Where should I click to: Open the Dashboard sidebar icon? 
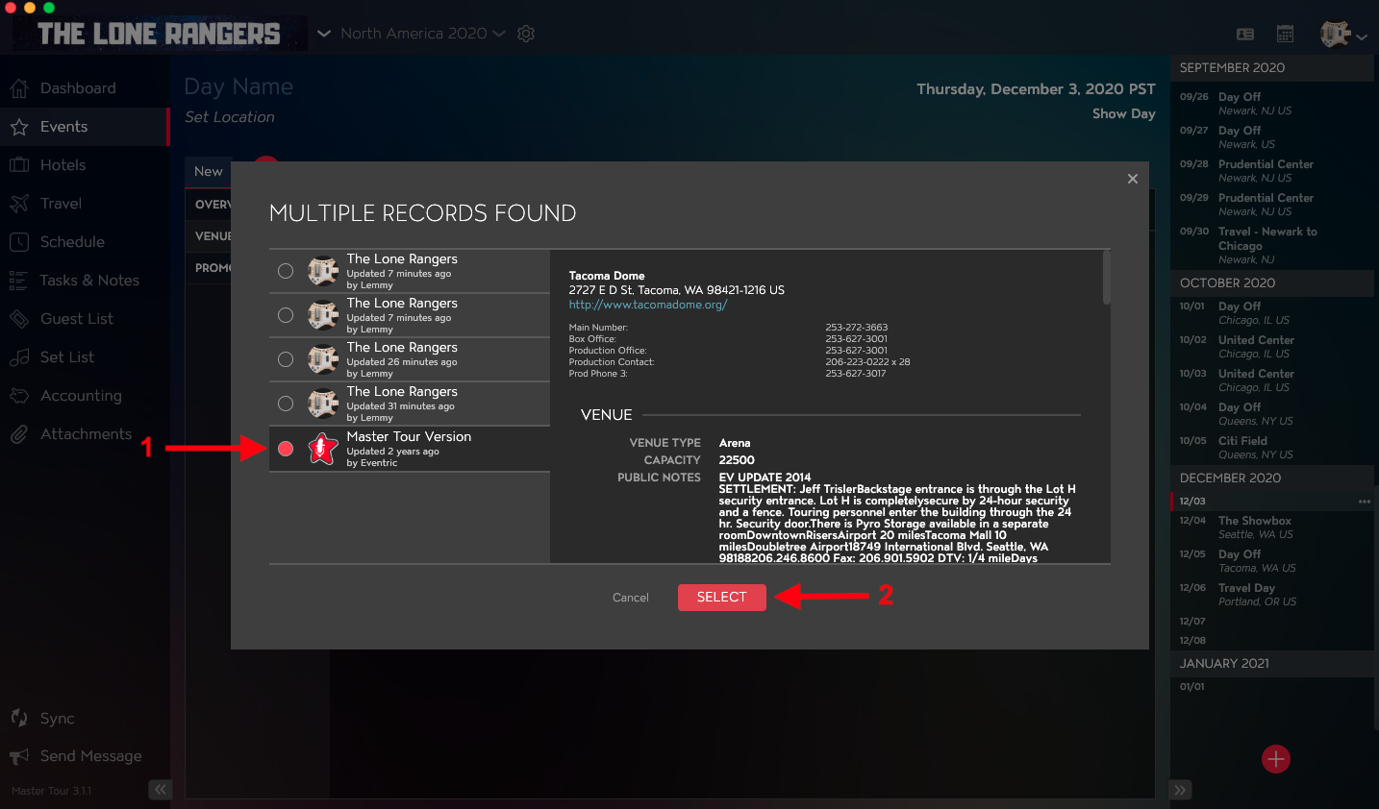coord(19,88)
